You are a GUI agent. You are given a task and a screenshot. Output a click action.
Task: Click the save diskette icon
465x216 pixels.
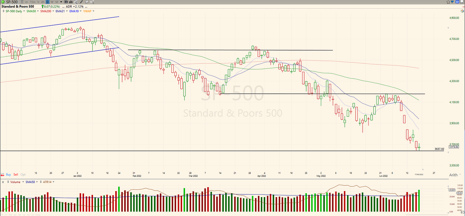(x=462, y=2)
